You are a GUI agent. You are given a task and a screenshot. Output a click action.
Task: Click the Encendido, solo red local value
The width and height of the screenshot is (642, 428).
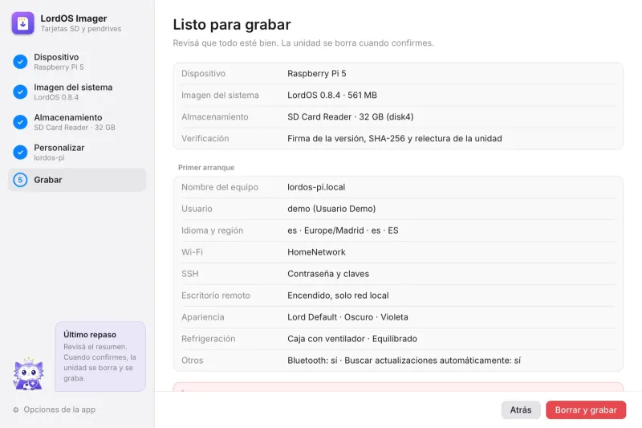(338, 296)
